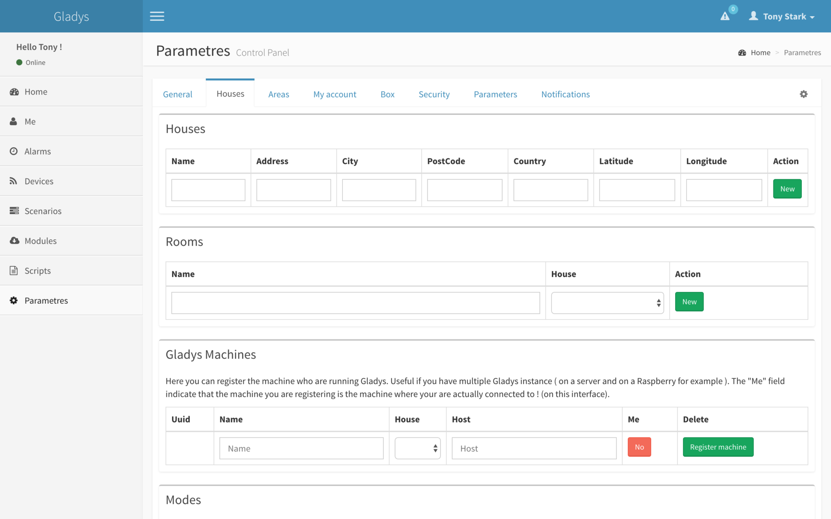Viewport: 831px width, 519px height.
Task: Click the Scripts document icon in the sidebar
Action: (x=14, y=270)
